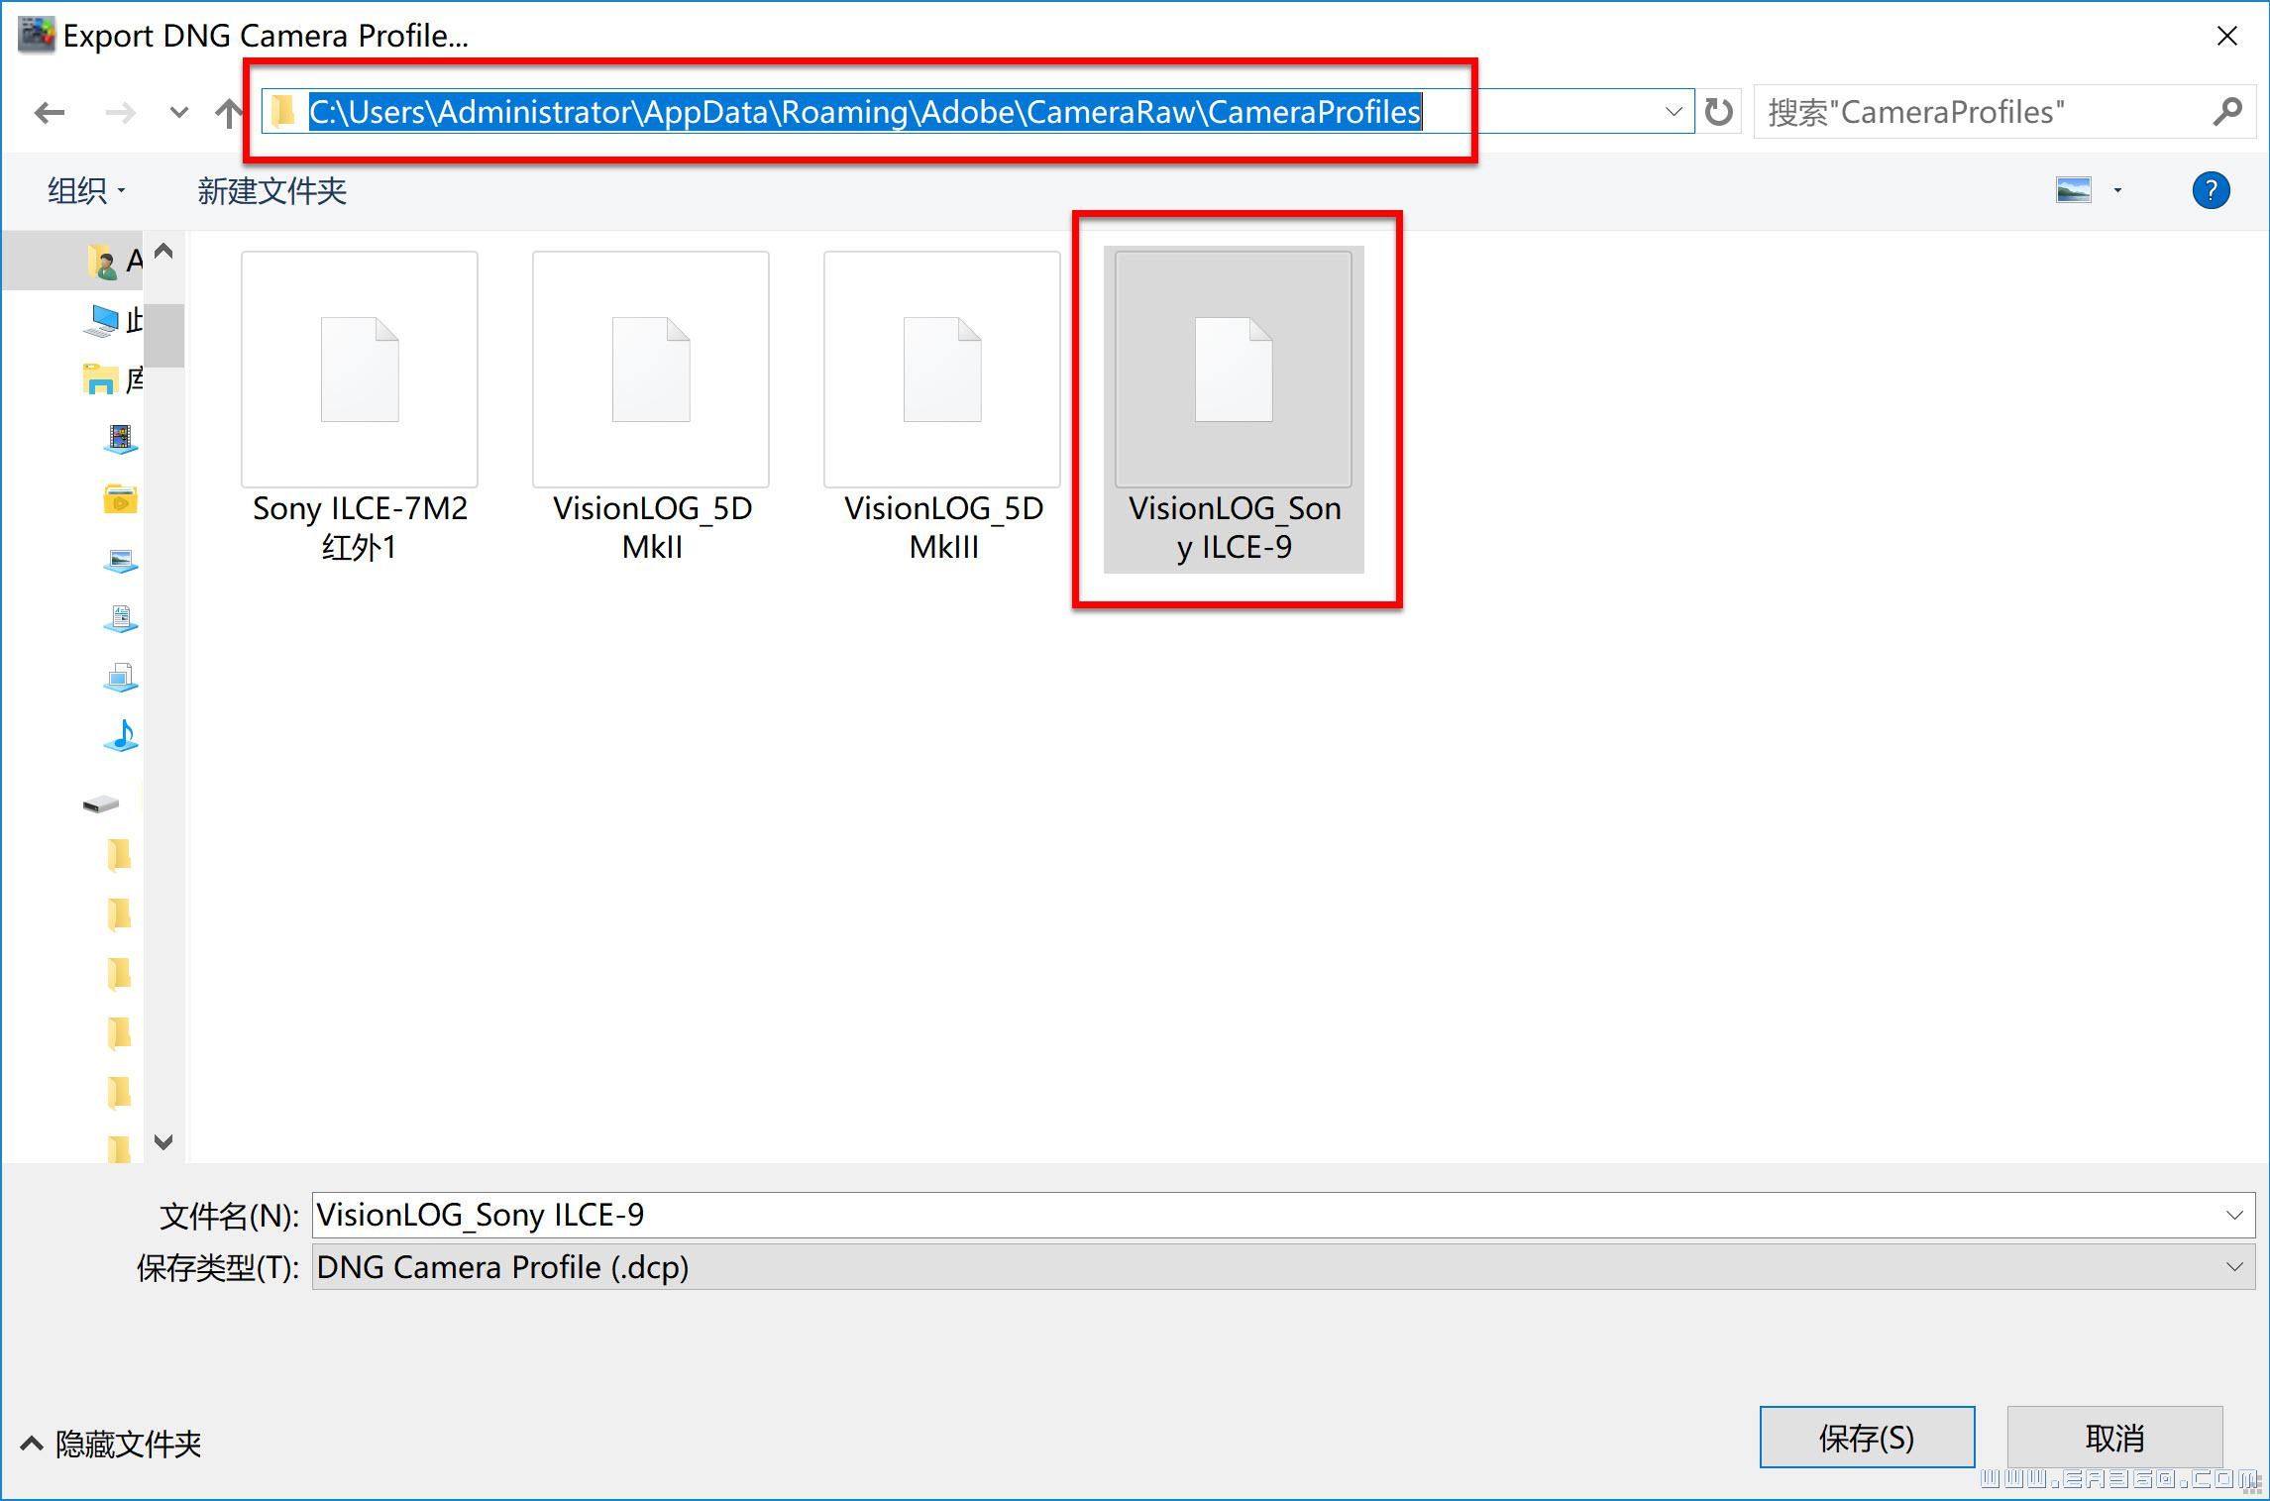Screen dimensions: 2270x1501
Task: Select the music folder in sidebar
Action: [x=121, y=736]
